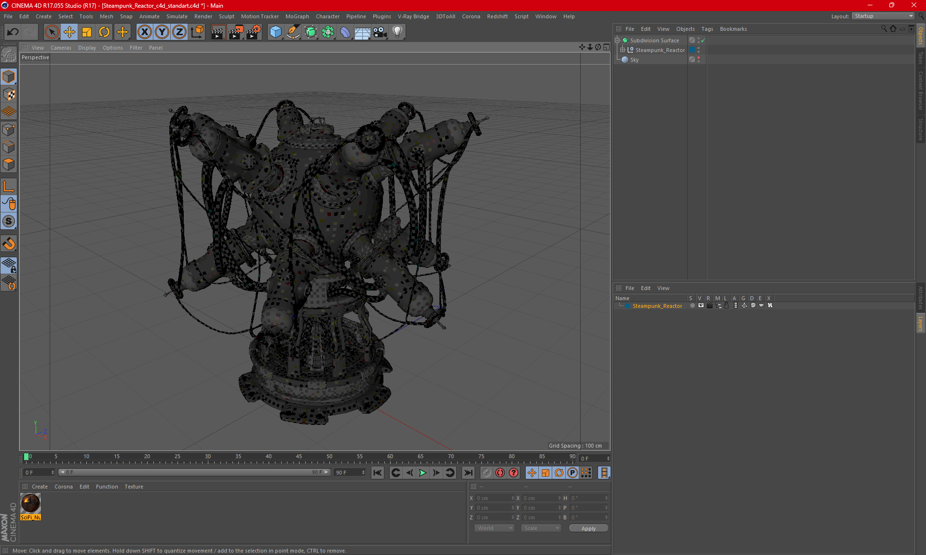926x555 pixels.
Task: Toggle Y axis lock
Action: point(162,32)
